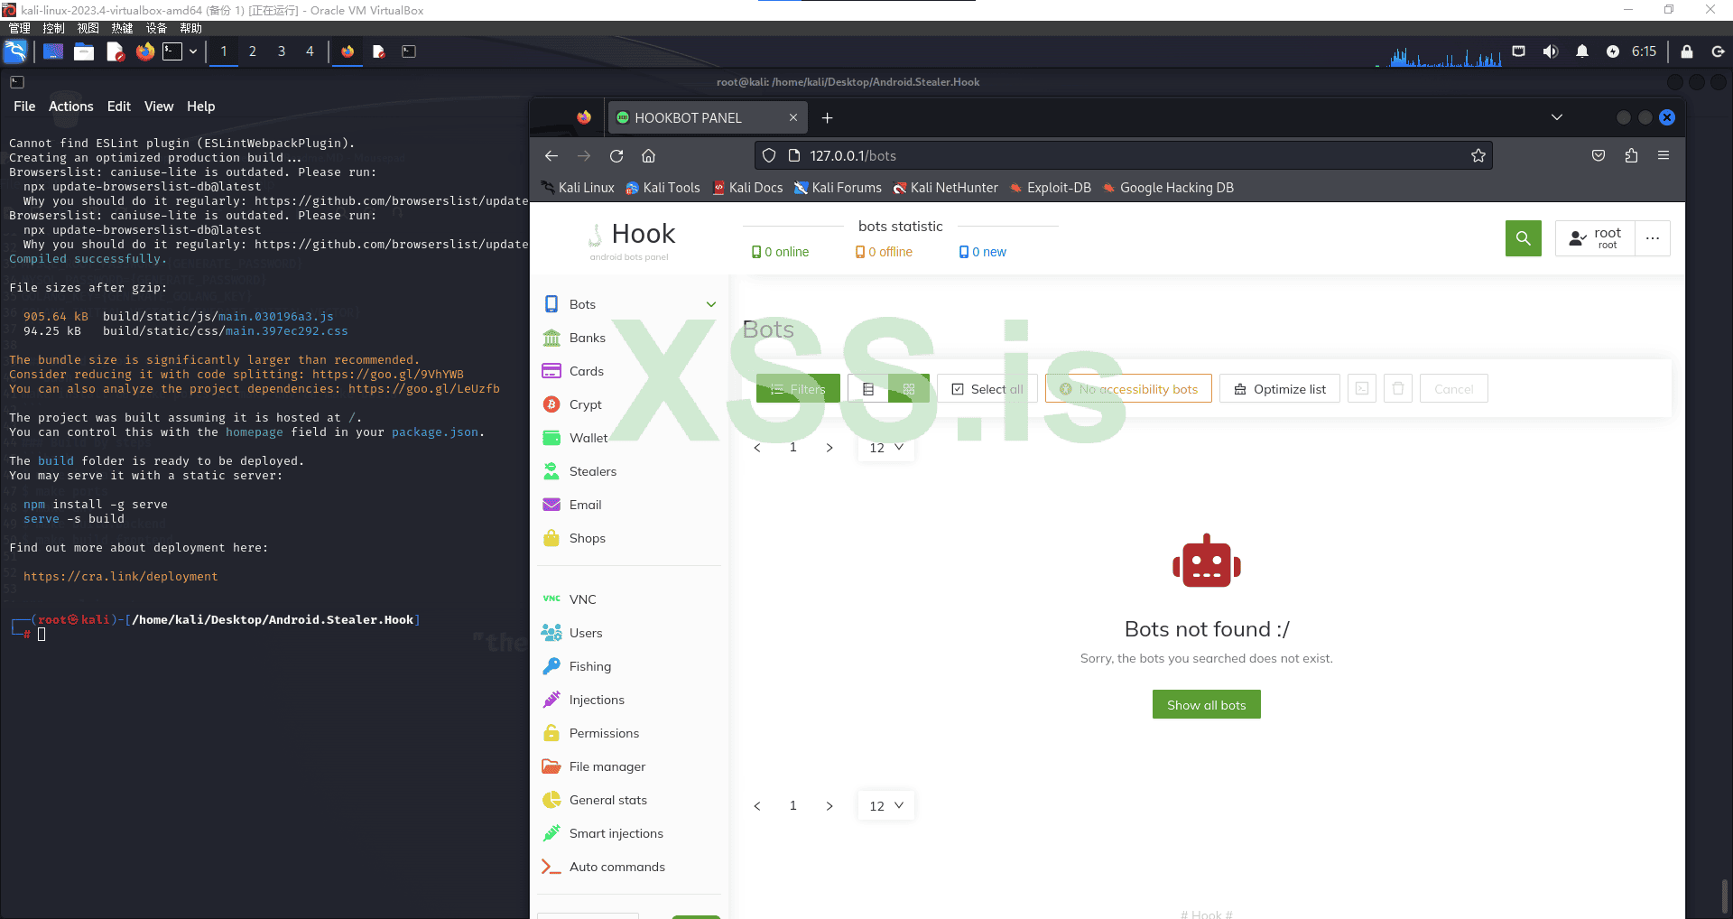This screenshot has width=1733, height=919.
Task: Open the Exploit-DB bookmark
Action: click(1051, 188)
